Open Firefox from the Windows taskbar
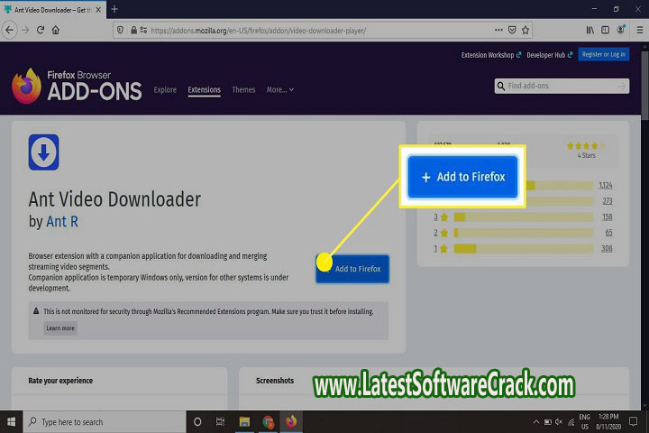Image resolution: width=649 pixels, height=433 pixels. point(291,421)
